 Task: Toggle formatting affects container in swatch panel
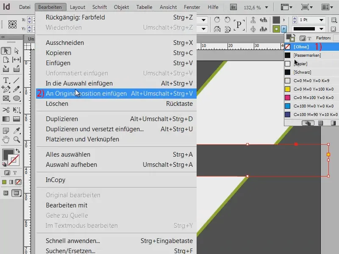tap(303, 39)
